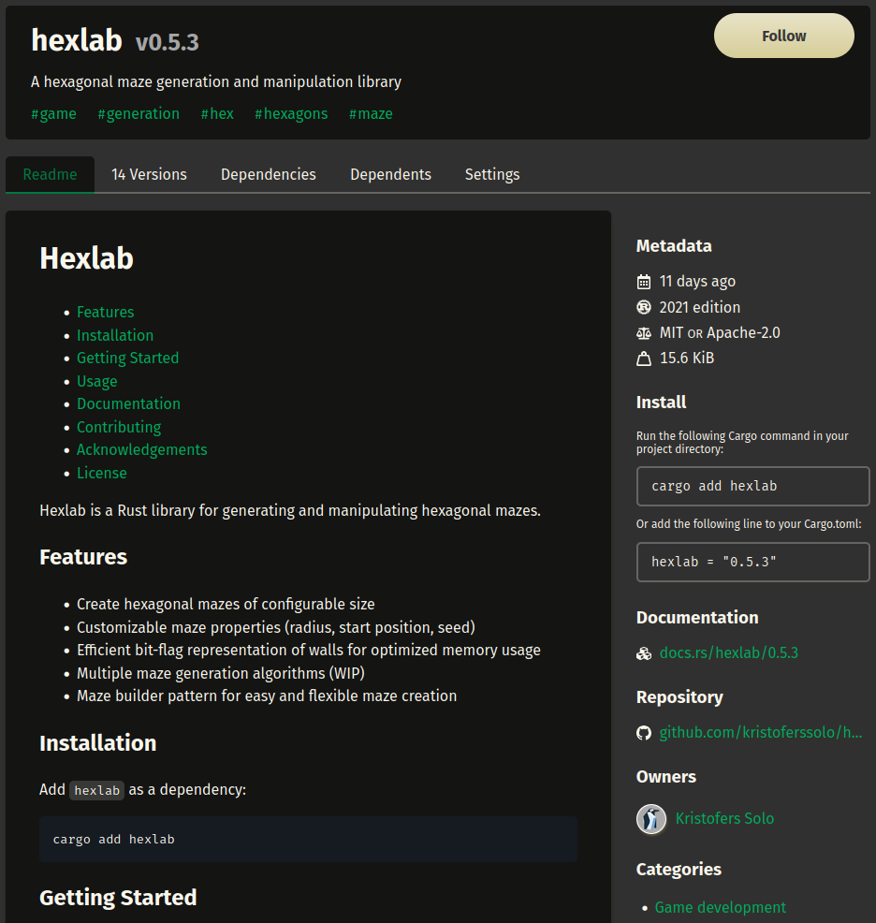The width and height of the screenshot is (876, 923).
Task: Open the docs.rs/hexlab/0.5.3 documentation link
Action: (729, 653)
